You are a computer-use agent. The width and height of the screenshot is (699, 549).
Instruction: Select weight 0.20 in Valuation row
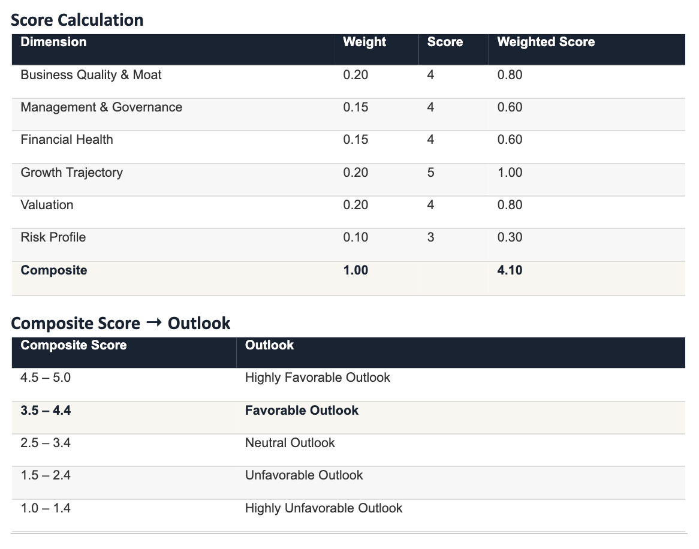pyautogui.click(x=355, y=205)
